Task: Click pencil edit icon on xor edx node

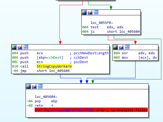Action: point(121,47)
